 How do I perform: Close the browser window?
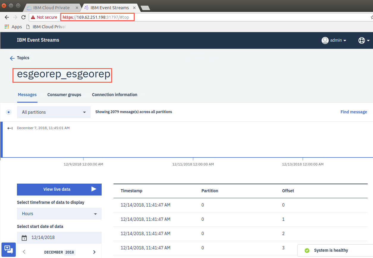click(x=4, y=6)
